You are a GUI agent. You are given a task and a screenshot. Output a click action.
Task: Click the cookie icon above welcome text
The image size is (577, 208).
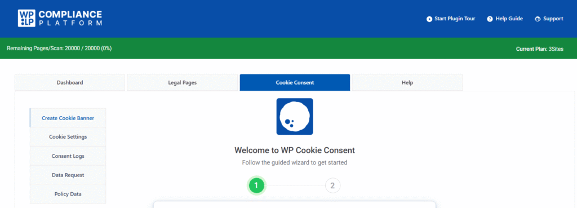pos(295,116)
